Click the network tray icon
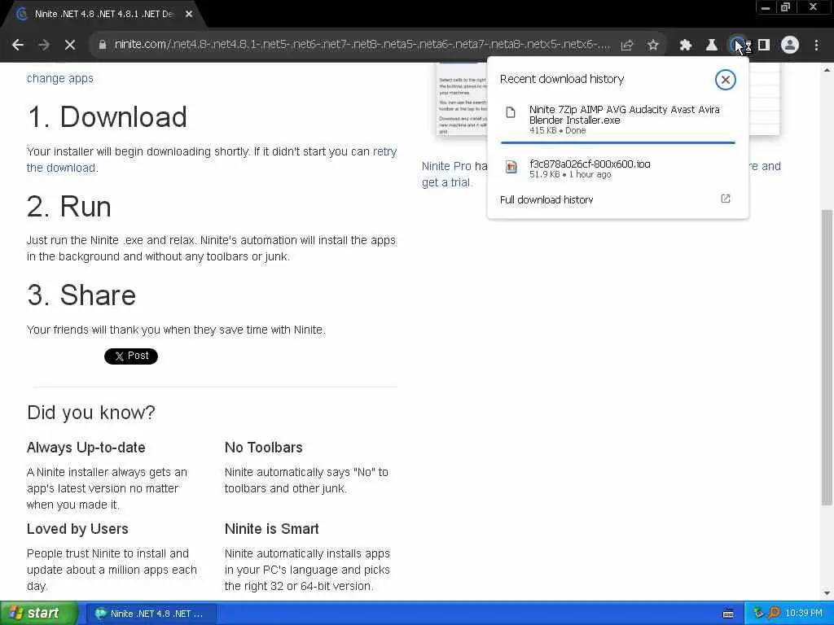 [758, 614]
